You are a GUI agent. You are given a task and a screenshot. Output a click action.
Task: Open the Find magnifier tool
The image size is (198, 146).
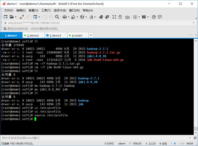[57, 17]
